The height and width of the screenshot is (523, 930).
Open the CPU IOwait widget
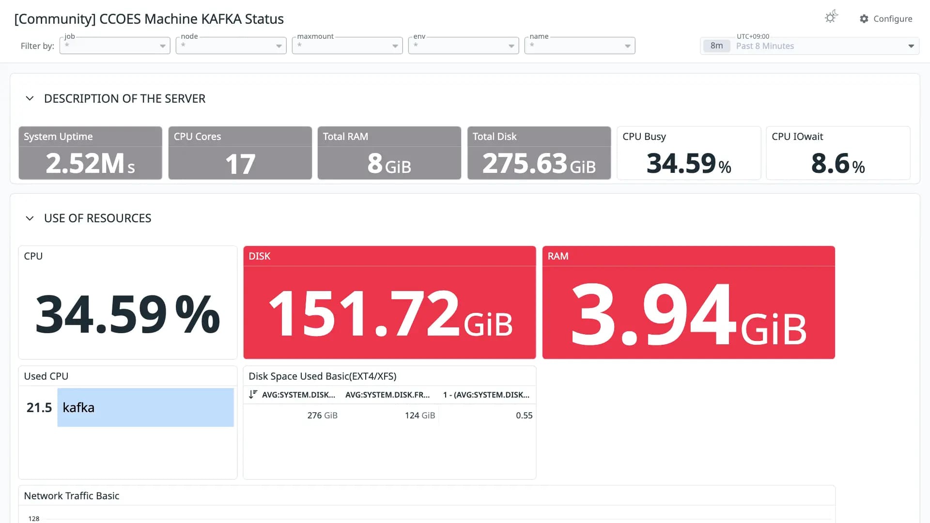(x=838, y=153)
